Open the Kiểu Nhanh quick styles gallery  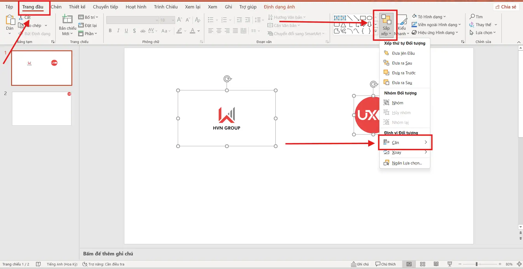pyautogui.click(x=402, y=25)
